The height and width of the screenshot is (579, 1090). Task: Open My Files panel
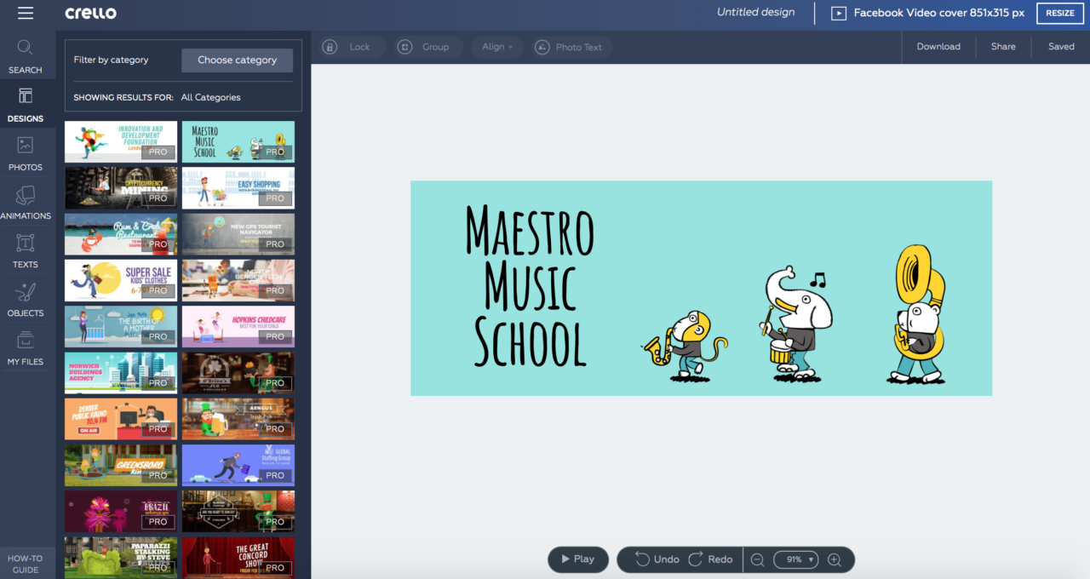pos(26,348)
